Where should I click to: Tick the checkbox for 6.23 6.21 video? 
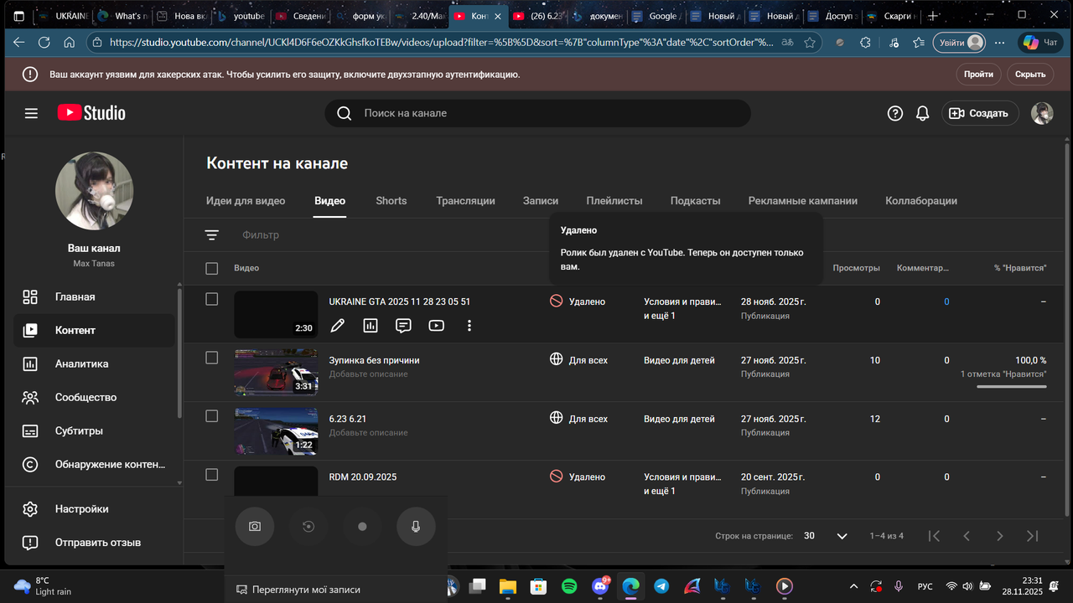[211, 416]
